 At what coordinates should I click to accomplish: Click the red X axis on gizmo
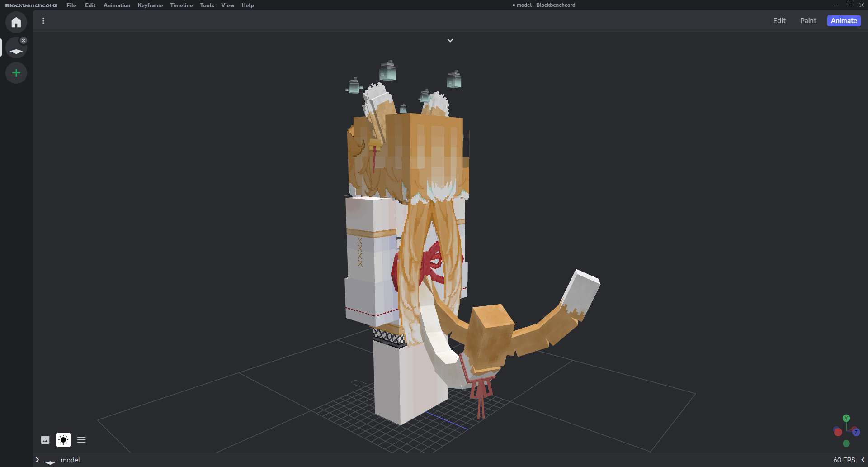(x=838, y=432)
